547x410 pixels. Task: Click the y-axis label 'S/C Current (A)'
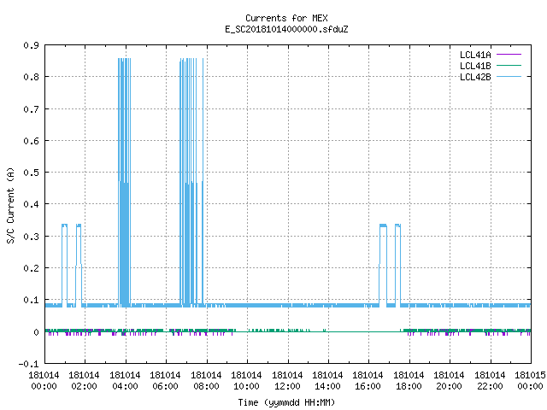[10, 205]
